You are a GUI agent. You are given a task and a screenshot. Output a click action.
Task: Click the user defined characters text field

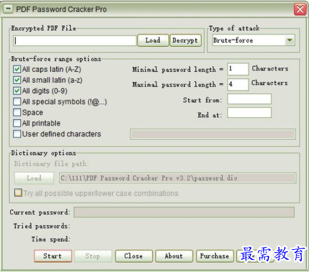pyautogui.click(x=213, y=135)
